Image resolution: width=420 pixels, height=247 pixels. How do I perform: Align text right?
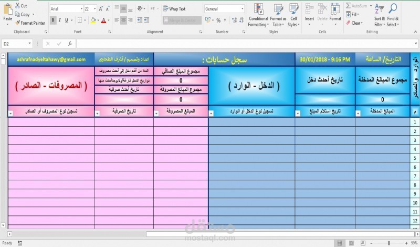[x=130, y=20]
